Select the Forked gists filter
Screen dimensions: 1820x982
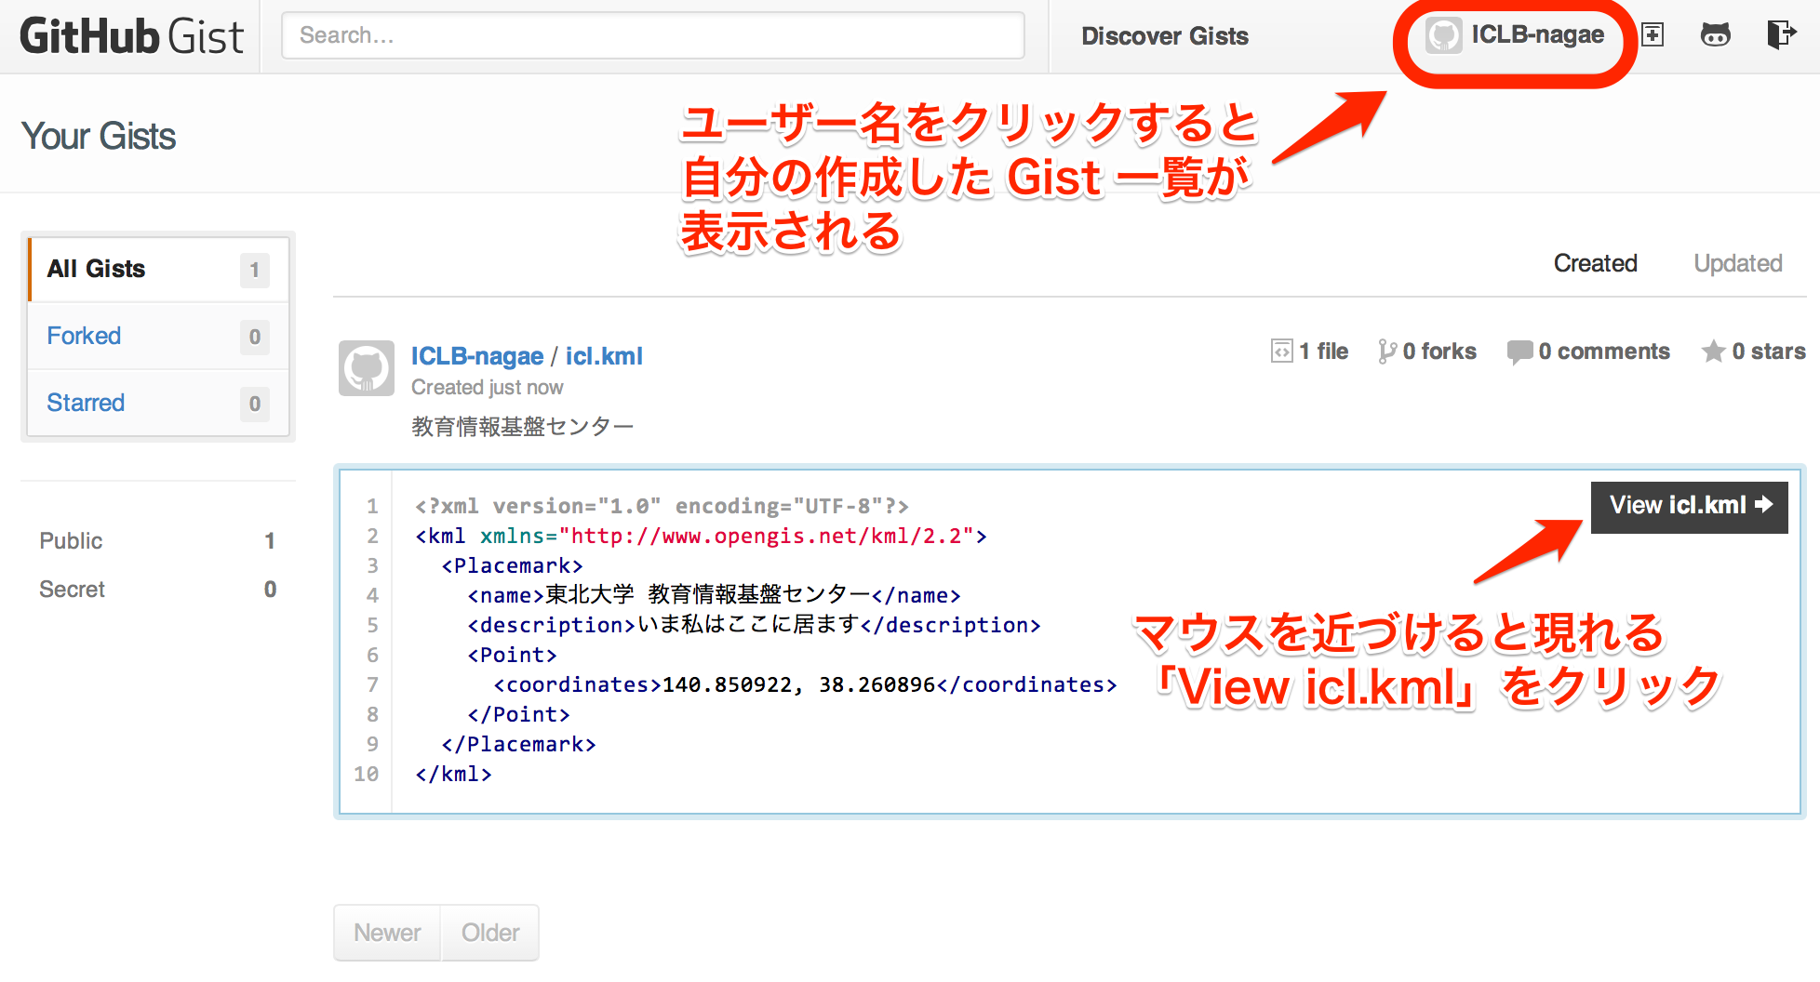158,336
